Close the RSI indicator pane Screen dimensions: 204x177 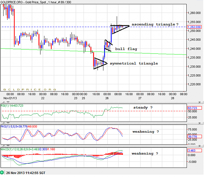199,102
